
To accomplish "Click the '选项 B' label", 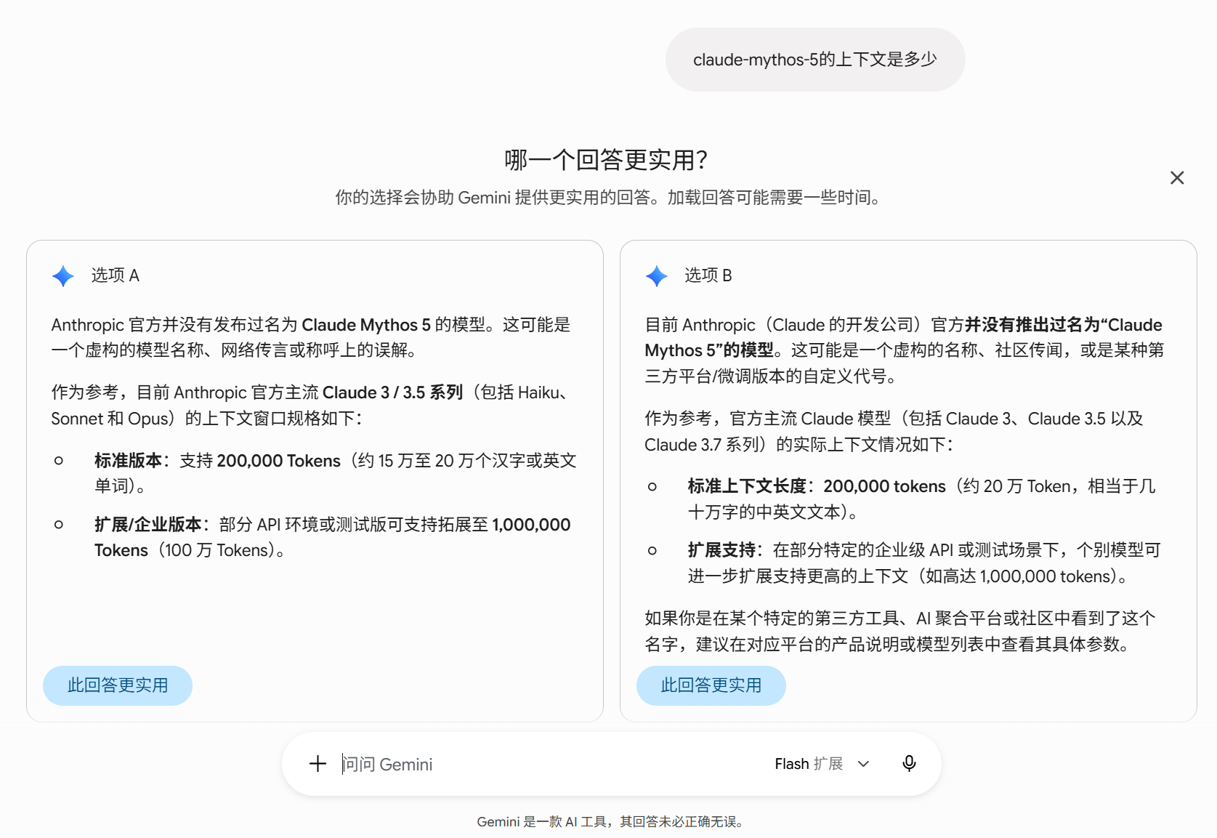I will 708,275.
